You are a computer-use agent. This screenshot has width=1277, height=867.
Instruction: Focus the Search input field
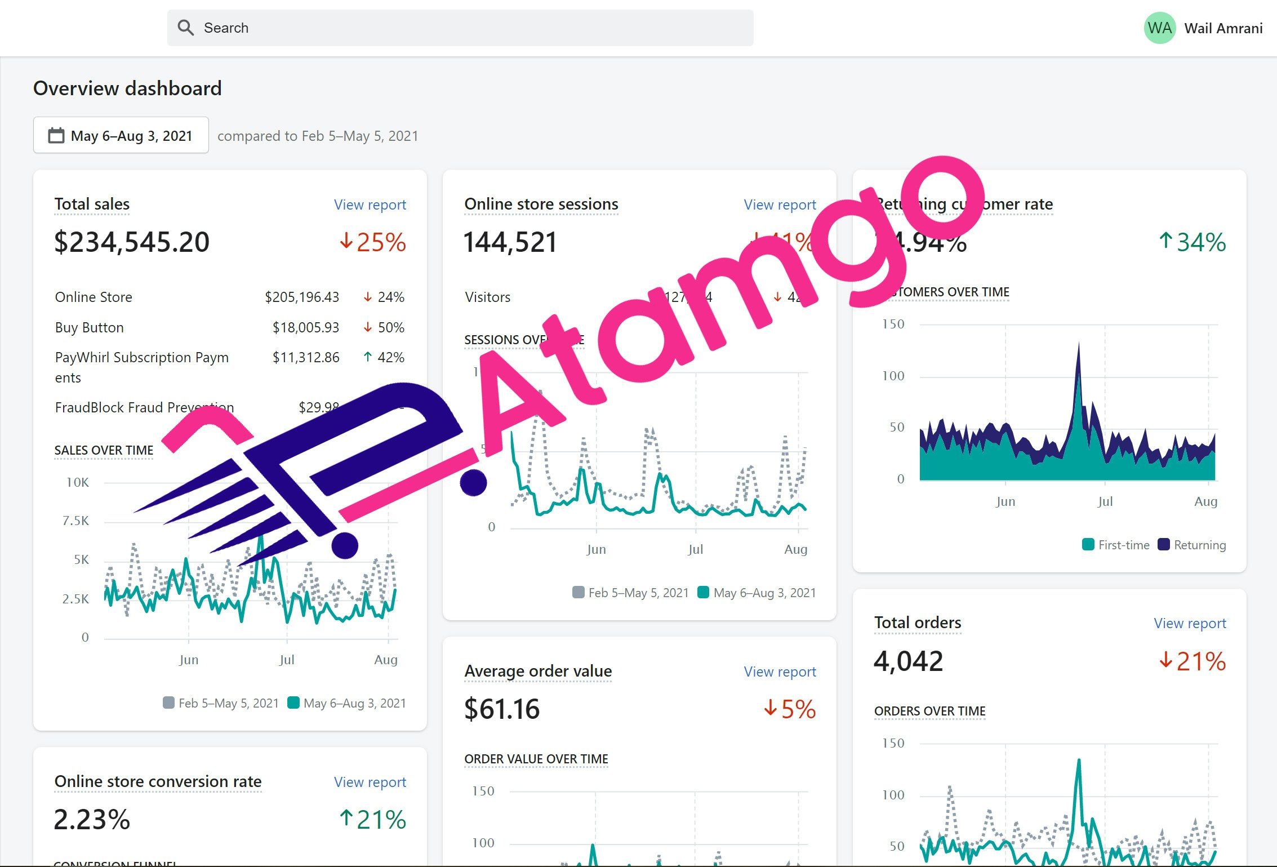(x=460, y=28)
